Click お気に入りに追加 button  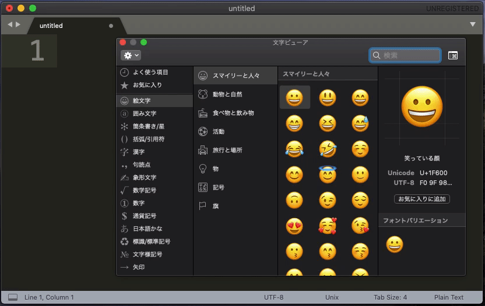click(421, 199)
